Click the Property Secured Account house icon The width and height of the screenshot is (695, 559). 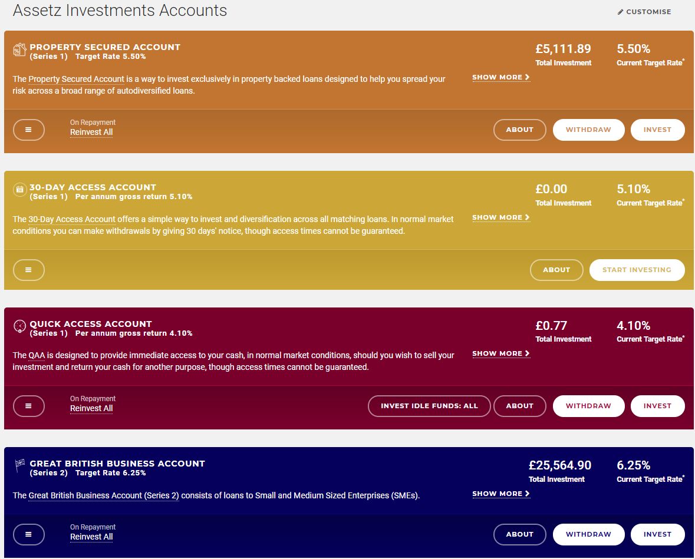(x=19, y=50)
